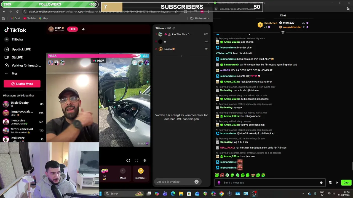Open Google Chrome from the taskbar
353x198 pixels.
coord(221,194)
